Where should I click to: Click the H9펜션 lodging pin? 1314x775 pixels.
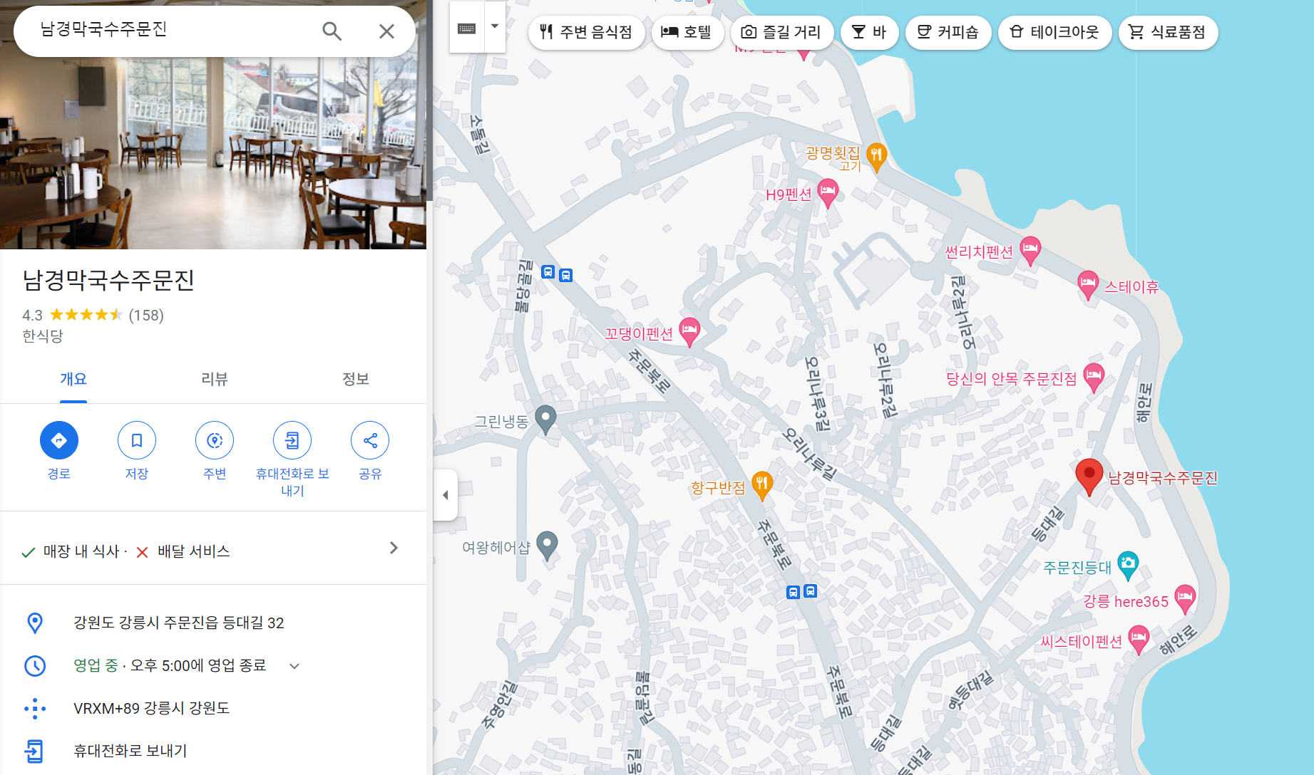pyautogui.click(x=828, y=192)
